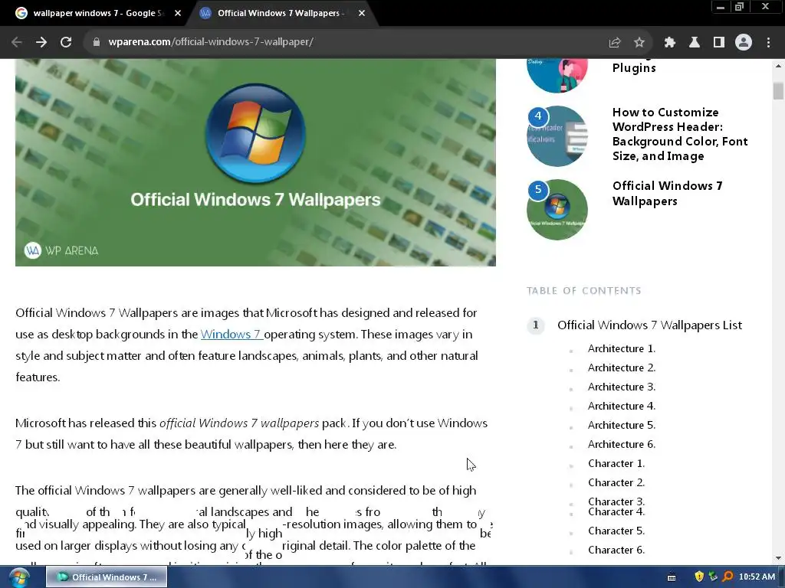Click the vertical scrollbar thumb
This screenshot has width=785, height=588.
[x=778, y=91]
